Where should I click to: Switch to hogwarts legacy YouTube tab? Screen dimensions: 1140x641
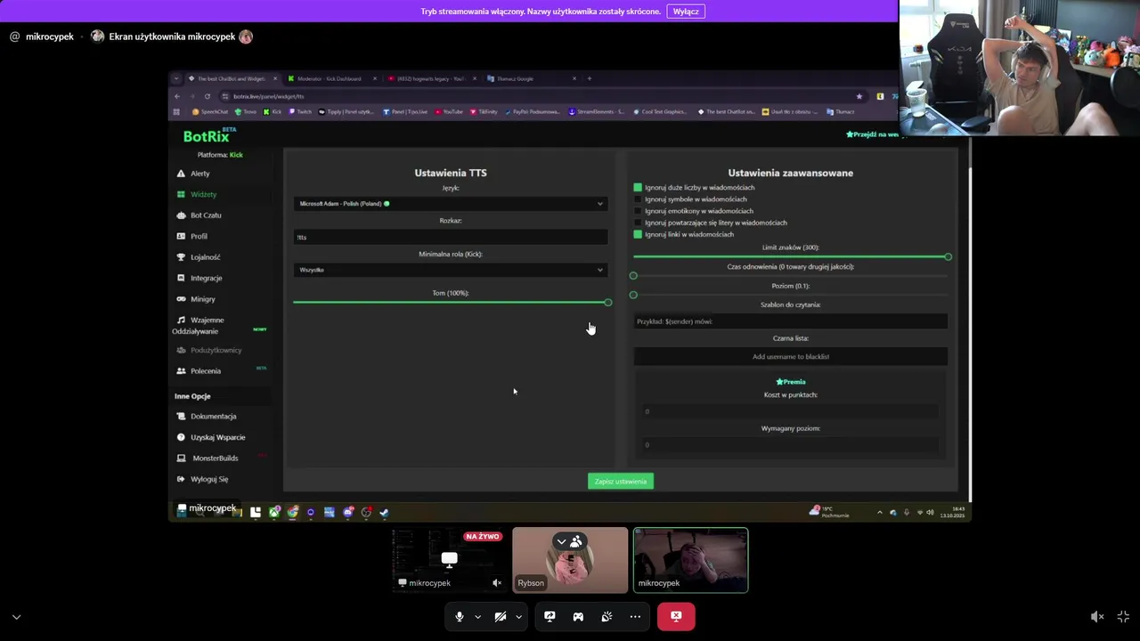click(431, 78)
